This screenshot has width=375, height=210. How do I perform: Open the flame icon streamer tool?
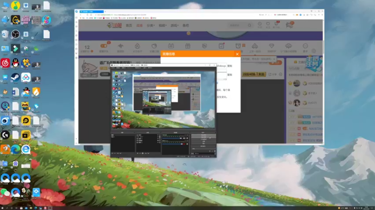[137, 46]
